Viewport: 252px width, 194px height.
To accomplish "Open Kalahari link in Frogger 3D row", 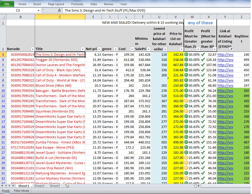I will click(225, 60).
